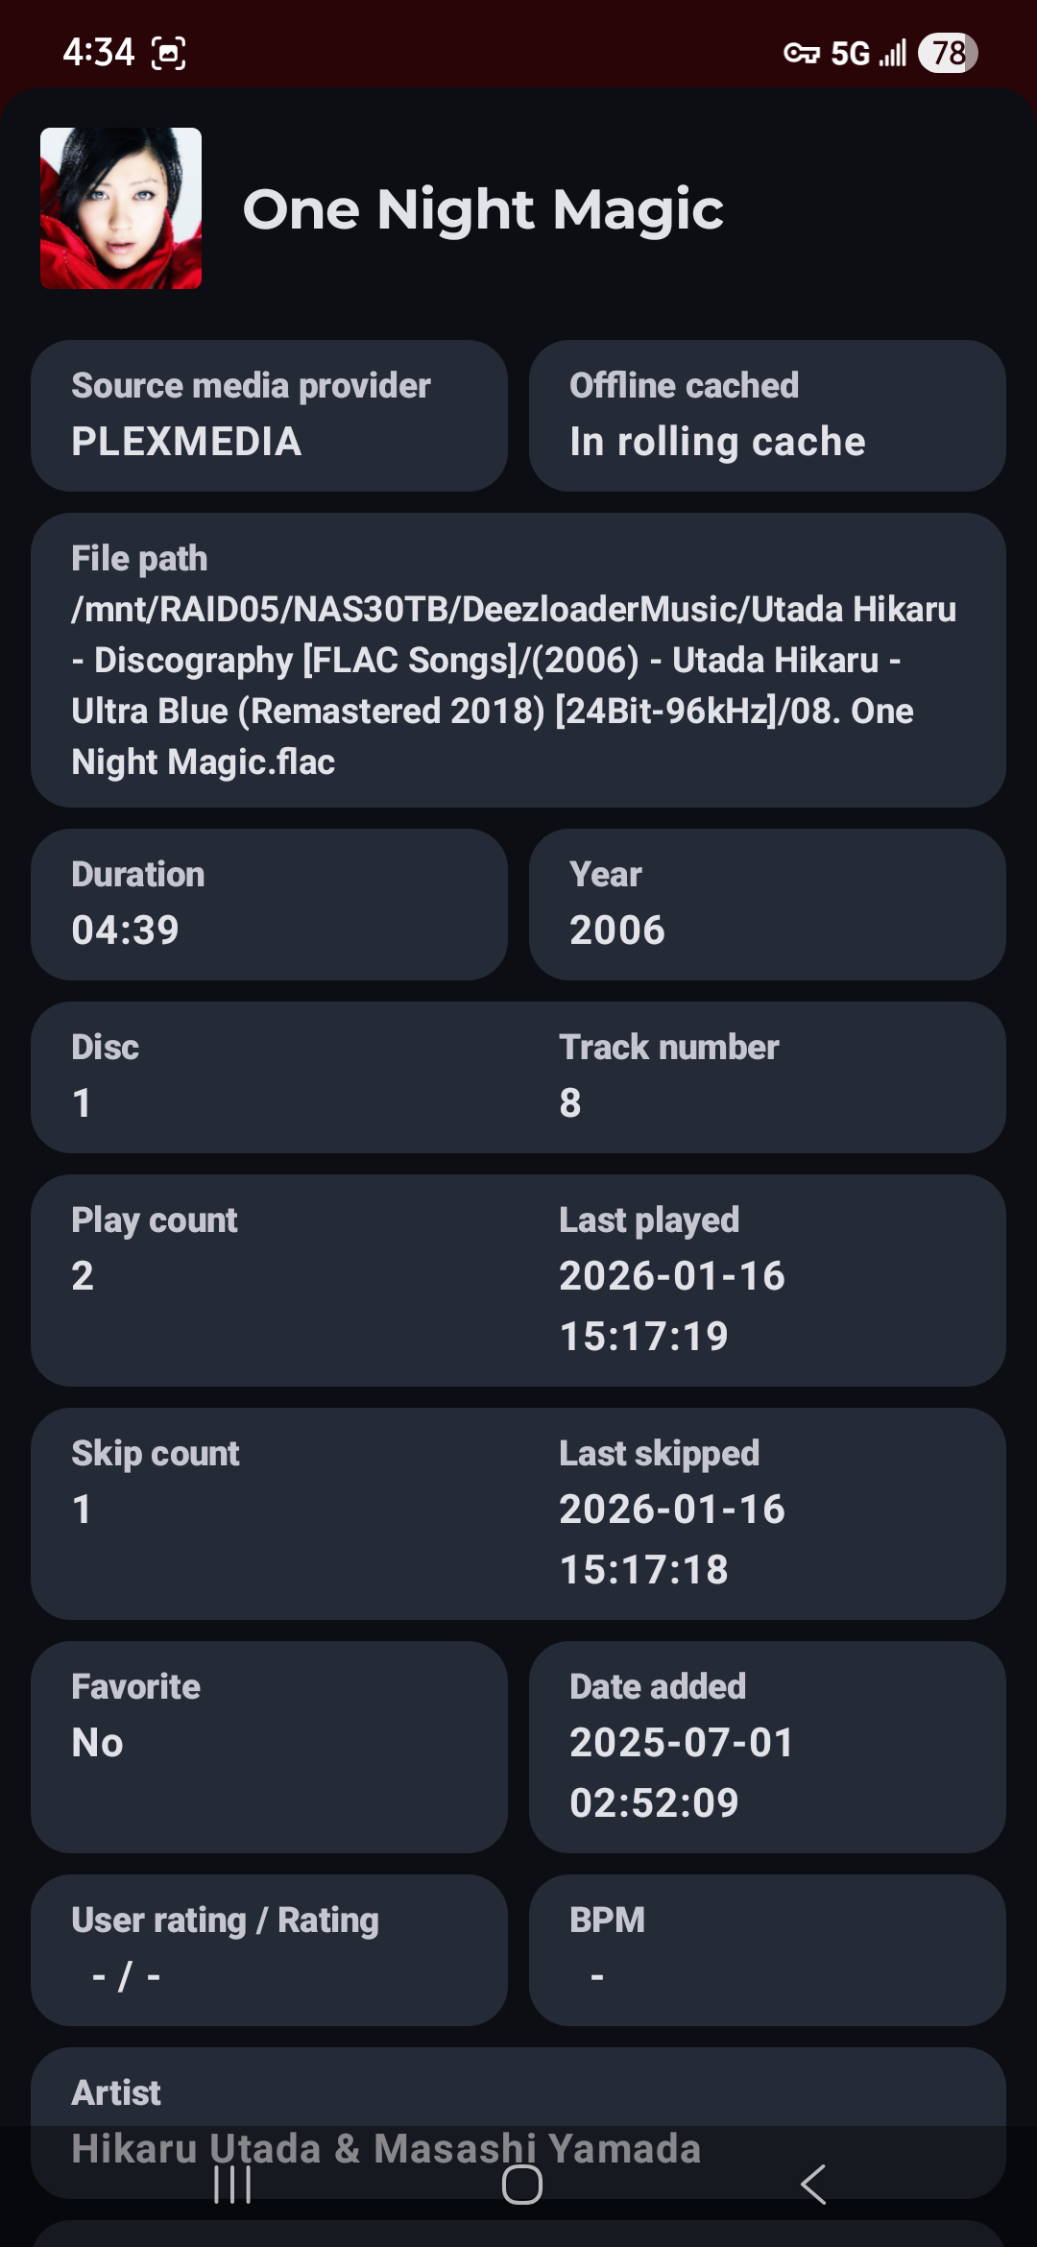The image size is (1037, 2247).
Task: Tap the One Night Magic song title
Action: click(x=483, y=209)
